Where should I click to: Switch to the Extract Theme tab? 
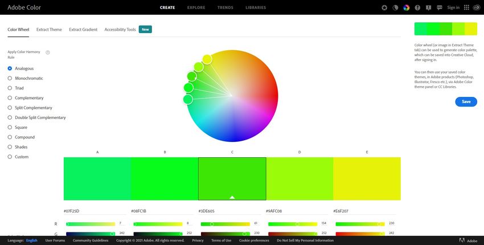coord(49,30)
